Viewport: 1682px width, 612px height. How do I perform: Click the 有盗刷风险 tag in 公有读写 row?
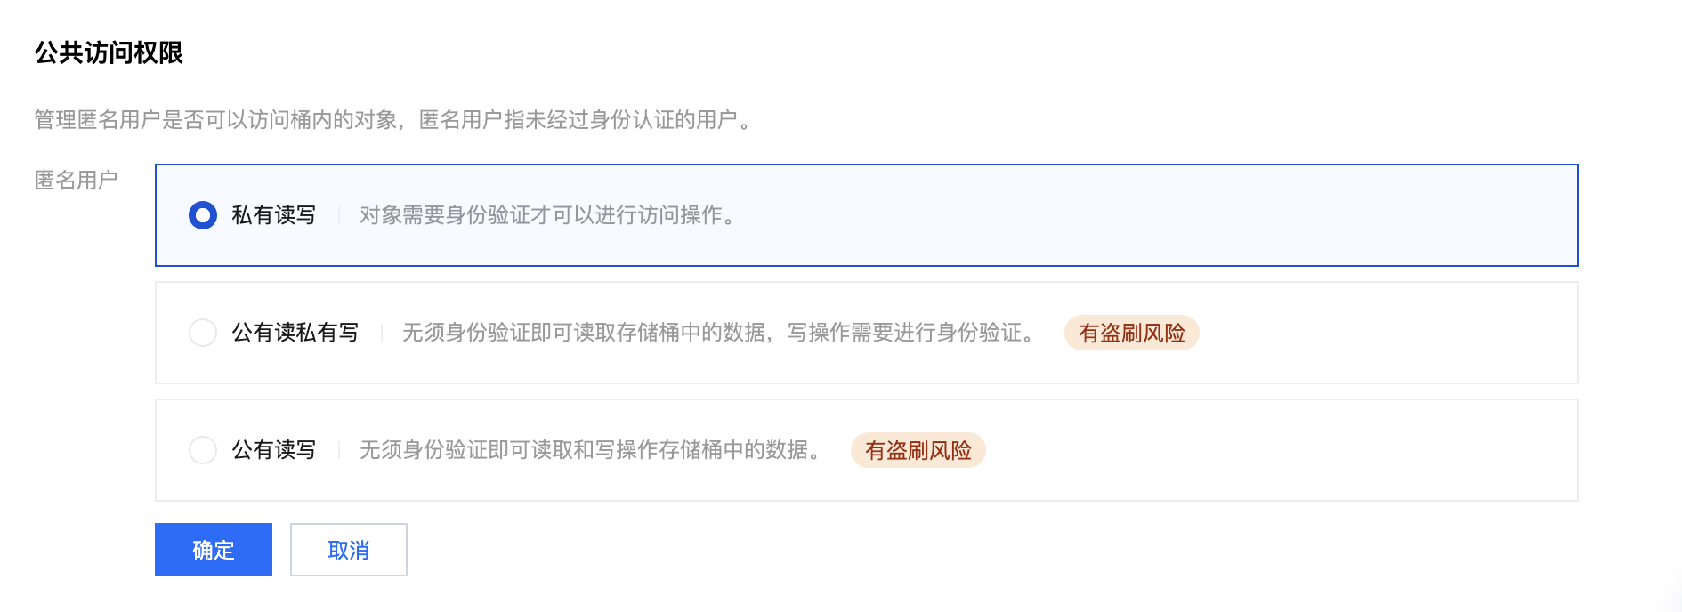(918, 450)
